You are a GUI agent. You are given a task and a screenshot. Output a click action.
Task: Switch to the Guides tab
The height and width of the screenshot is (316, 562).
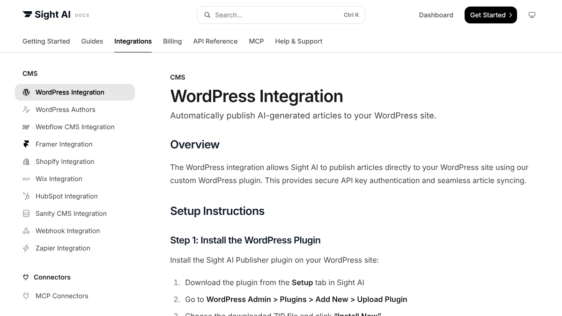92,41
